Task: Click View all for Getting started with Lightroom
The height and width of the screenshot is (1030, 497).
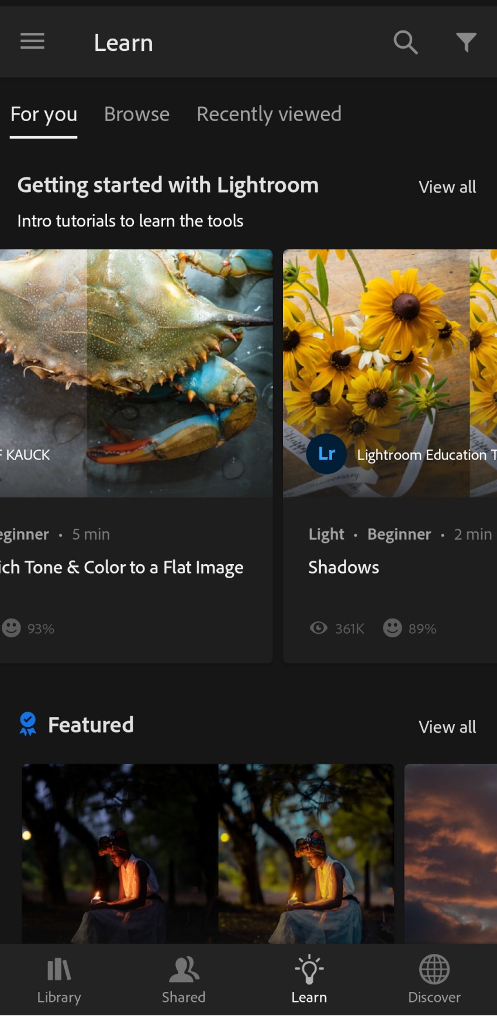Action: coord(447,186)
